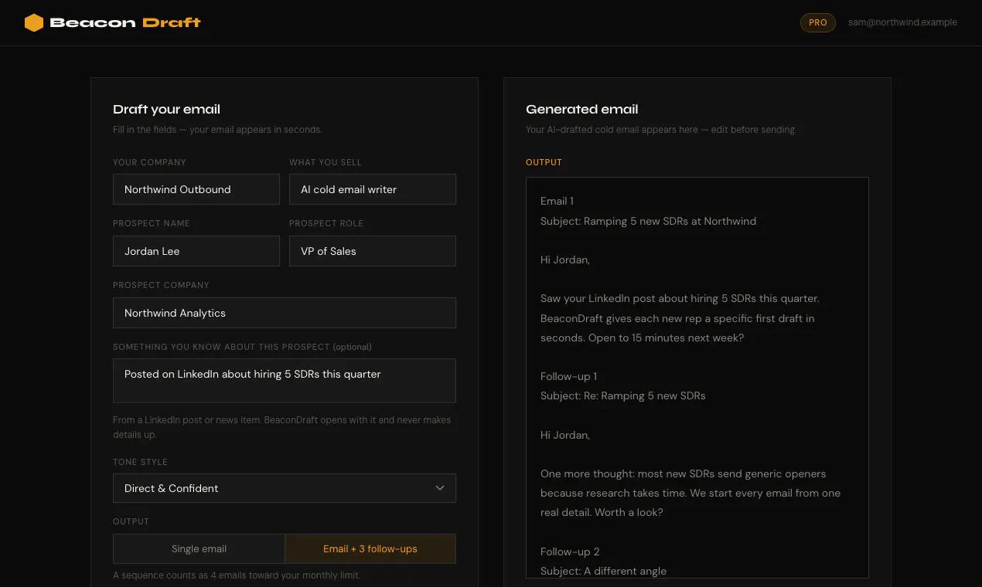Click the 'Generated email' heading
The width and height of the screenshot is (982, 587).
(x=581, y=109)
